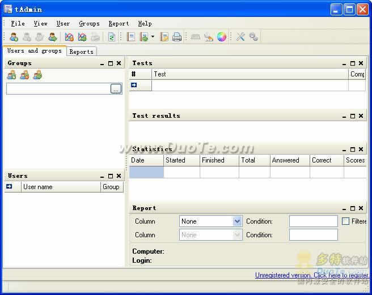
Task: Click the user with green arrow icon
Action: click(52, 37)
